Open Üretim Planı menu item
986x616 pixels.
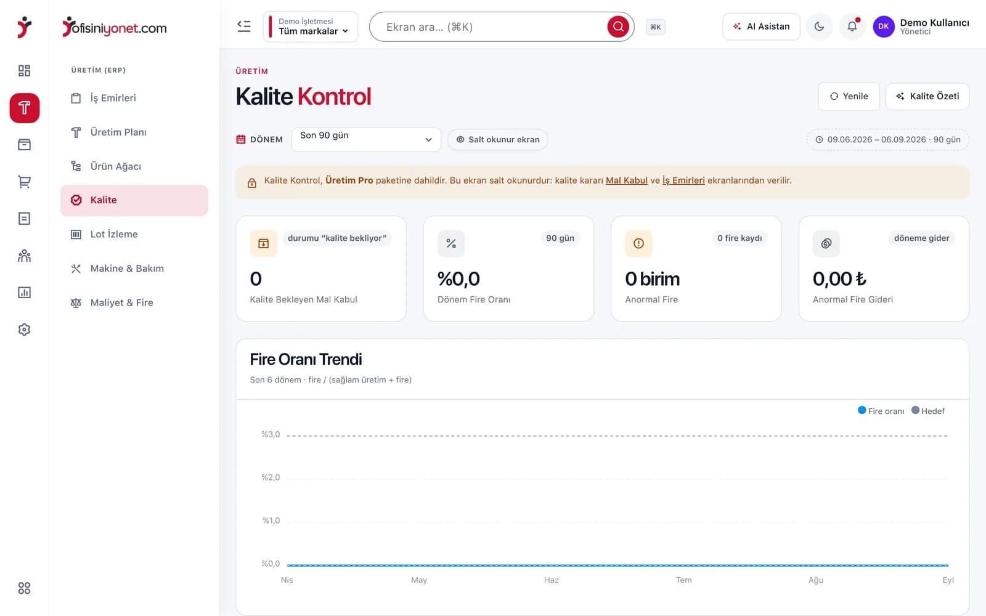(134, 132)
